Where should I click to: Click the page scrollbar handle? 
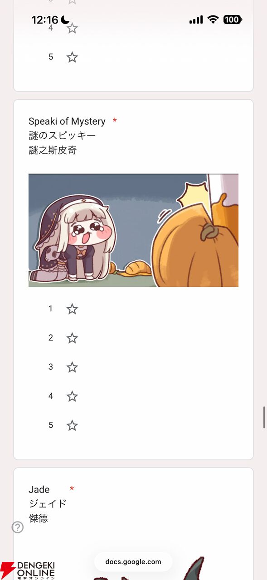tap(264, 417)
